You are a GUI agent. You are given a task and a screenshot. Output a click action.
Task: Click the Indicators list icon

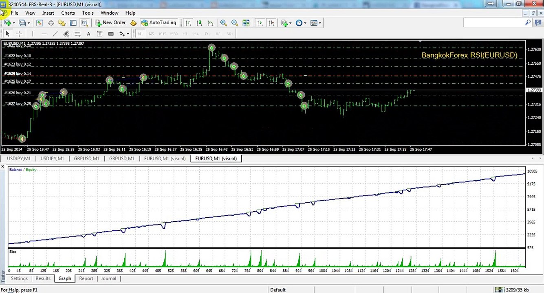pos(284,23)
